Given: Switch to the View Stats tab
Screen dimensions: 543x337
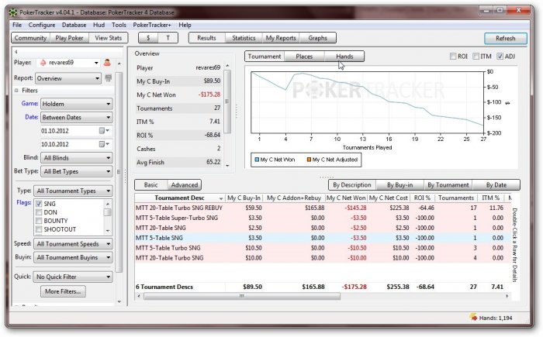Looking at the screenshot, I should tap(108, 38).
